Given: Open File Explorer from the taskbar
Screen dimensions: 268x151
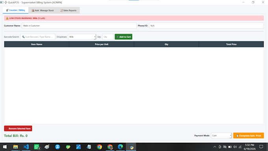Looking at the screenshot, I should coord(15,147).
